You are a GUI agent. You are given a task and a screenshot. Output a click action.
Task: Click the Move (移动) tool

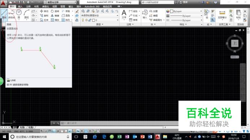(44, 11)
